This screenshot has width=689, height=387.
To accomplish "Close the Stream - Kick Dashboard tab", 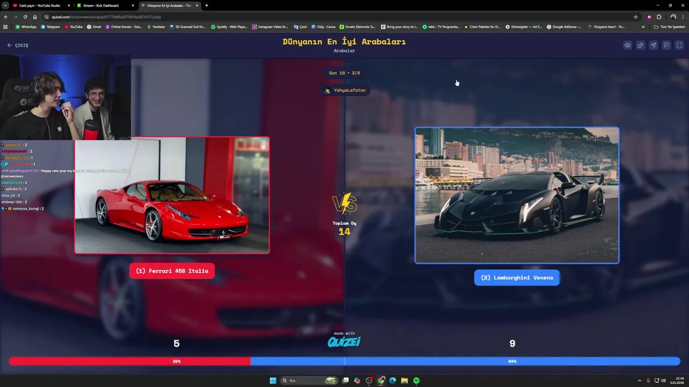I will (x=133, y=5).
